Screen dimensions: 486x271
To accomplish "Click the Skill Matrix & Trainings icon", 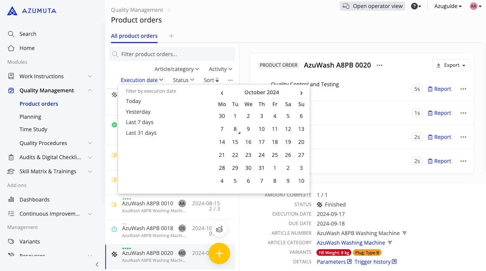I will pyautogui.click(x=11, y=171).
